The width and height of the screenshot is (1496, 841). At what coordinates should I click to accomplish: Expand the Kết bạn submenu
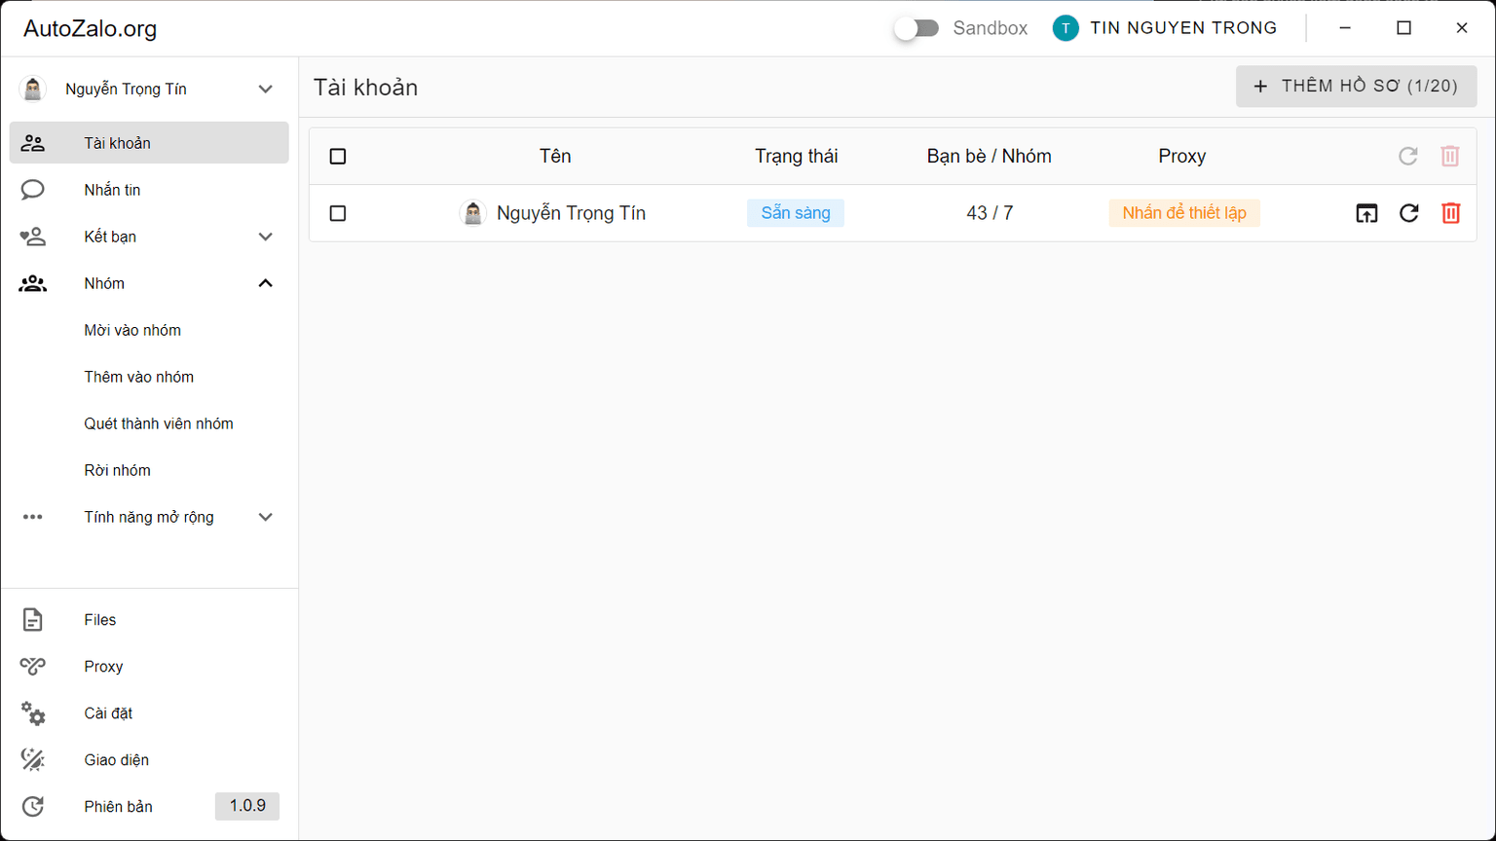click(265, 237)
